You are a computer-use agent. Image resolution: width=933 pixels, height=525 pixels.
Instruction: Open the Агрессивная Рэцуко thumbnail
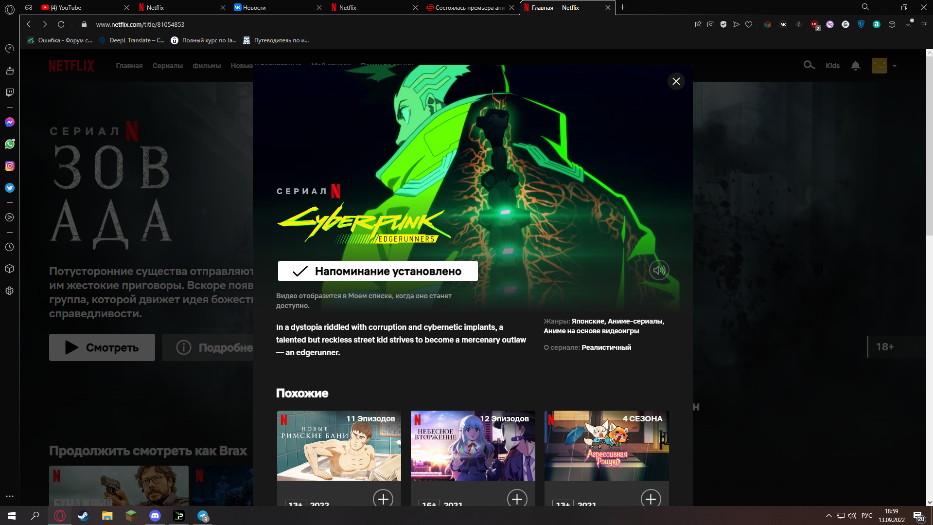click(x=606, y=446)
